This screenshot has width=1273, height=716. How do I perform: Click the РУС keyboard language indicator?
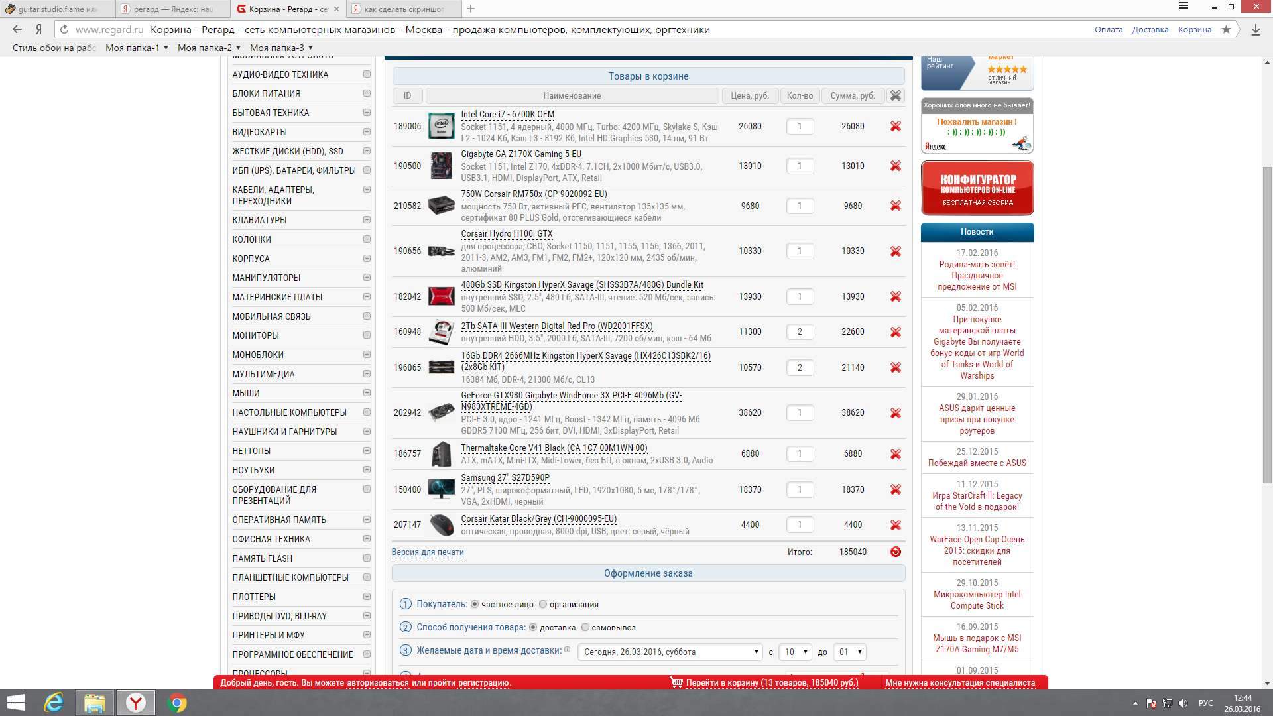(x=1206, y=703)
